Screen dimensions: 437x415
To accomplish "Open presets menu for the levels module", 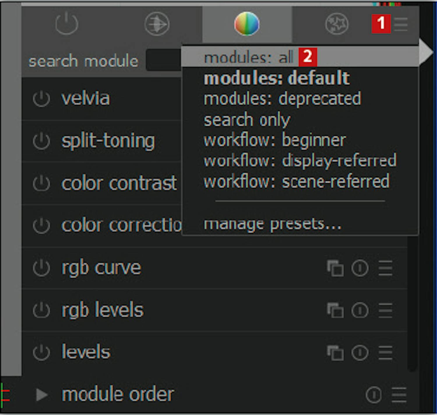I will [x=385, y=352].
